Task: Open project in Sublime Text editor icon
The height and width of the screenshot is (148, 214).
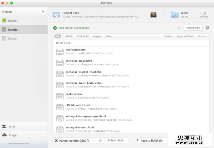Action: [153, 15]
